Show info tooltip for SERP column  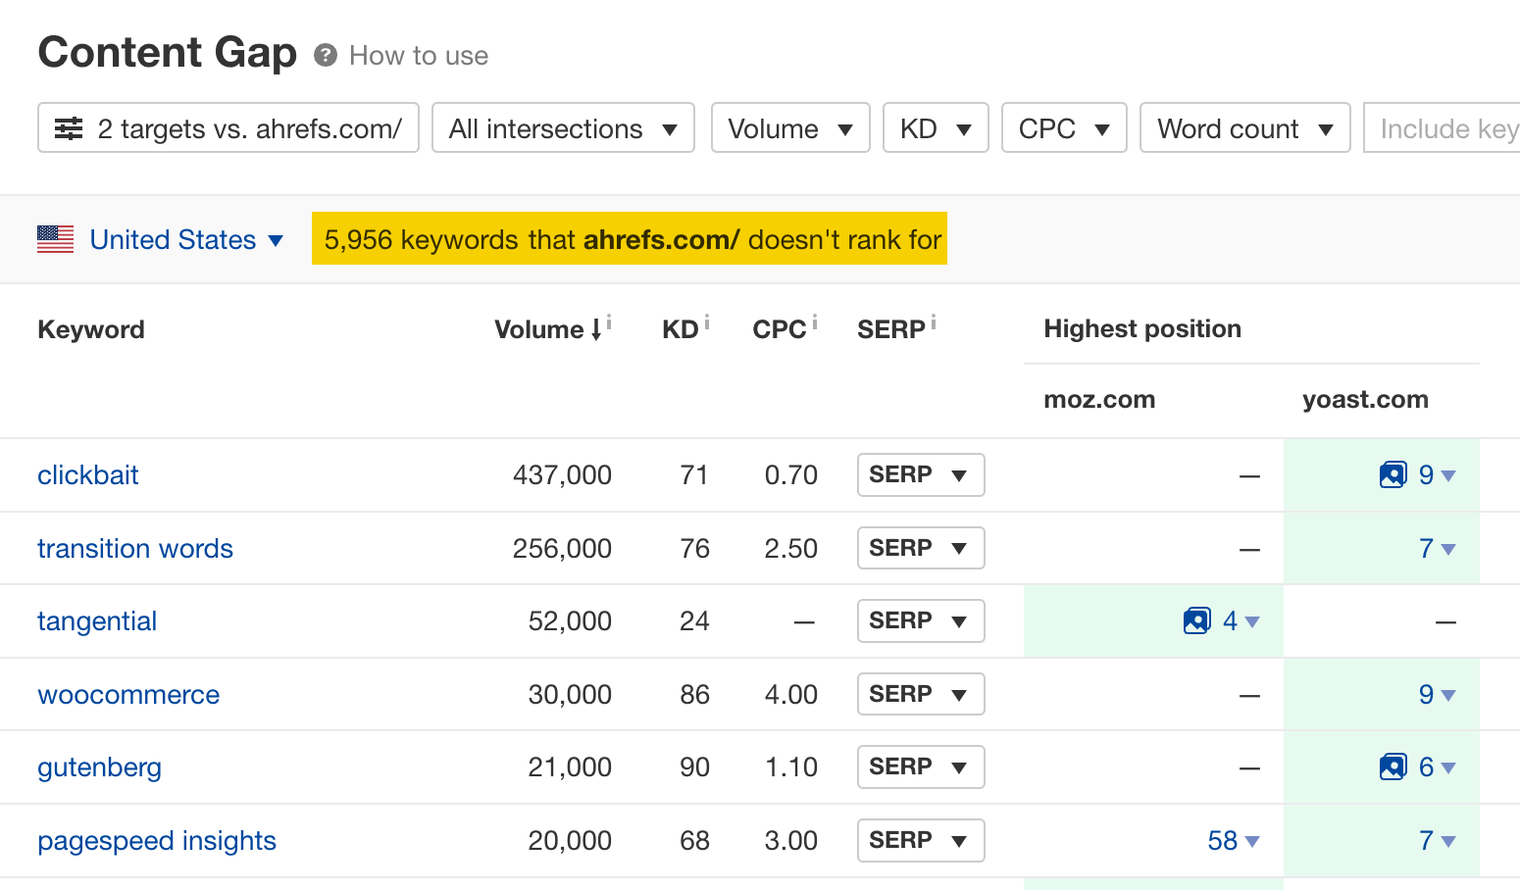(933, 321)
